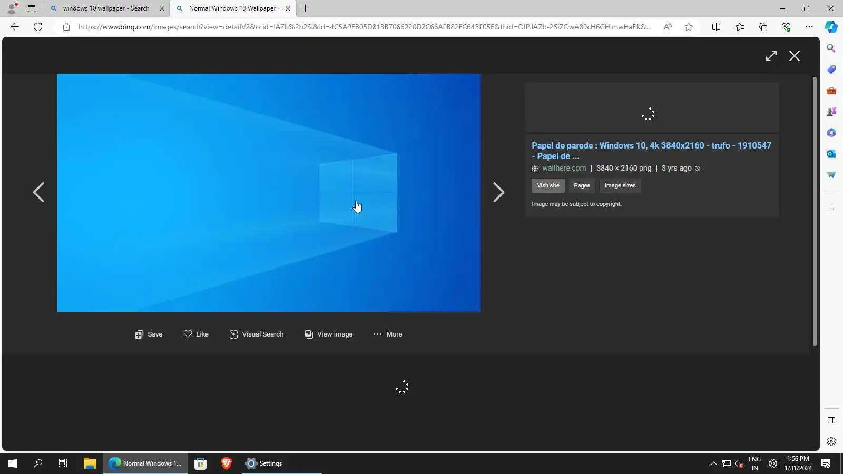Click the Visit site button
The image size is (843, 474).
(548, 185)
